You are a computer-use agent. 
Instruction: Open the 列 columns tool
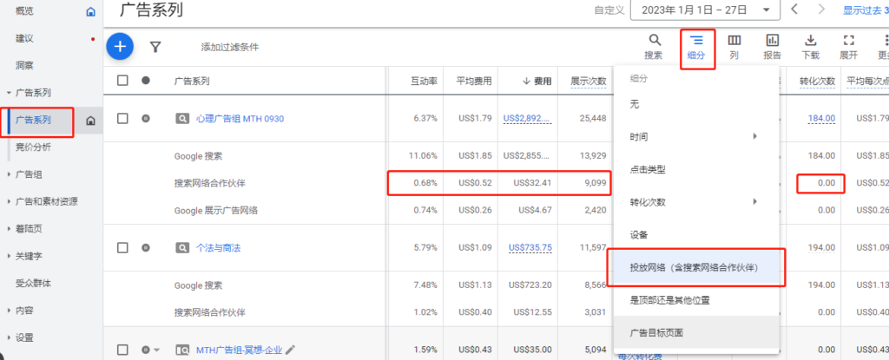[734, 47]
